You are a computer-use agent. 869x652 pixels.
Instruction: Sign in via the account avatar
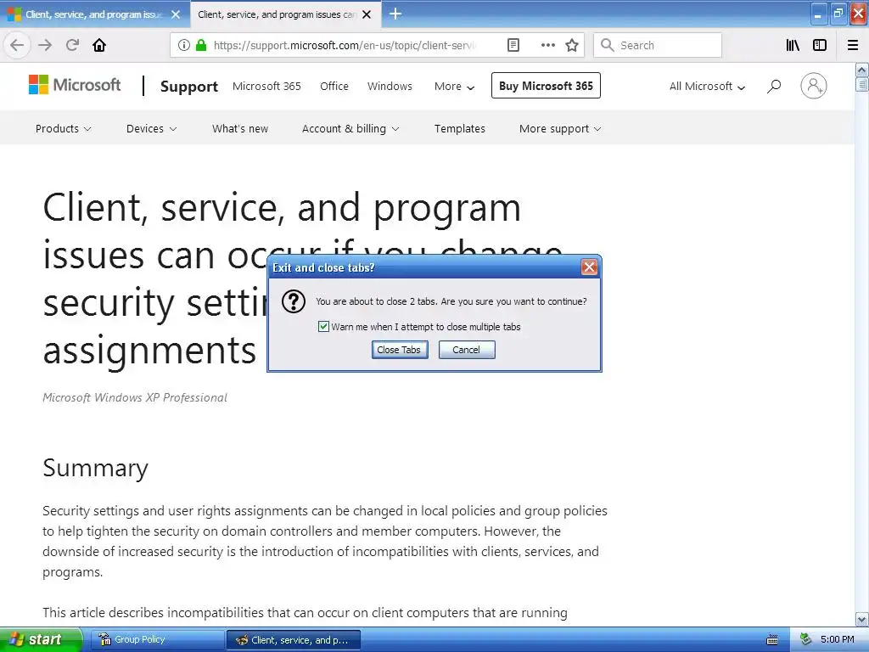click(814, 86)
